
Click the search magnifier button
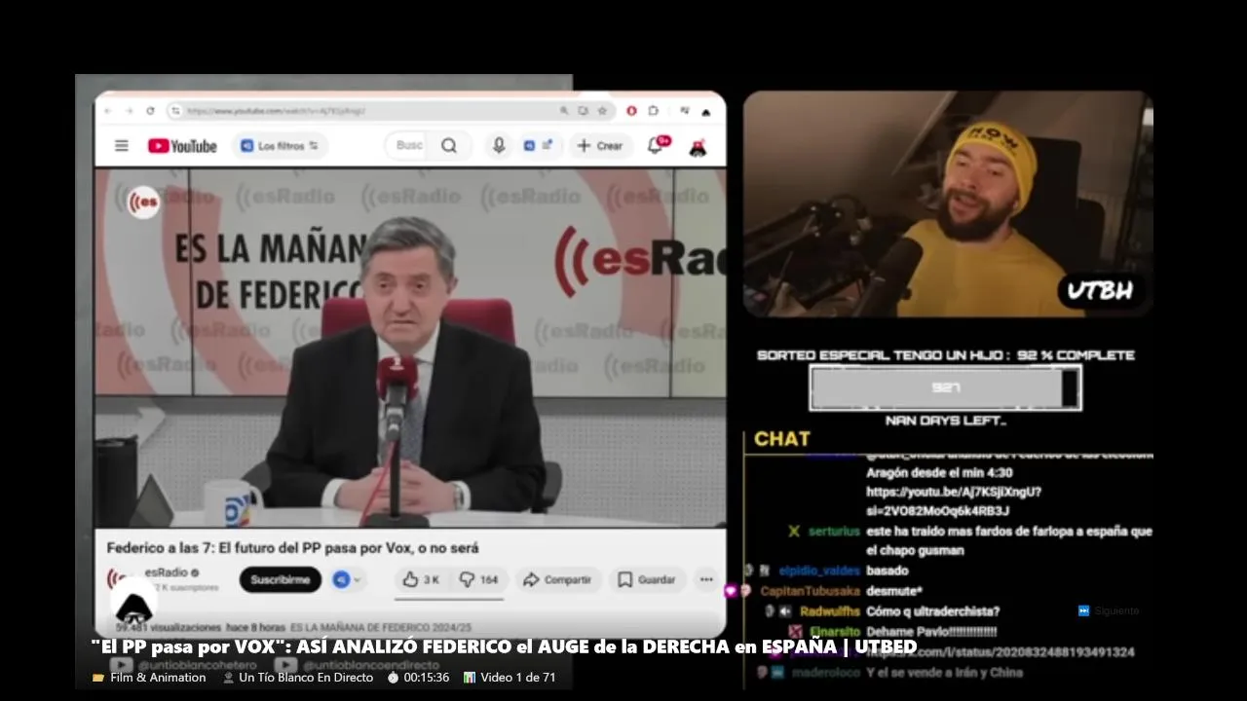[449, 145]
